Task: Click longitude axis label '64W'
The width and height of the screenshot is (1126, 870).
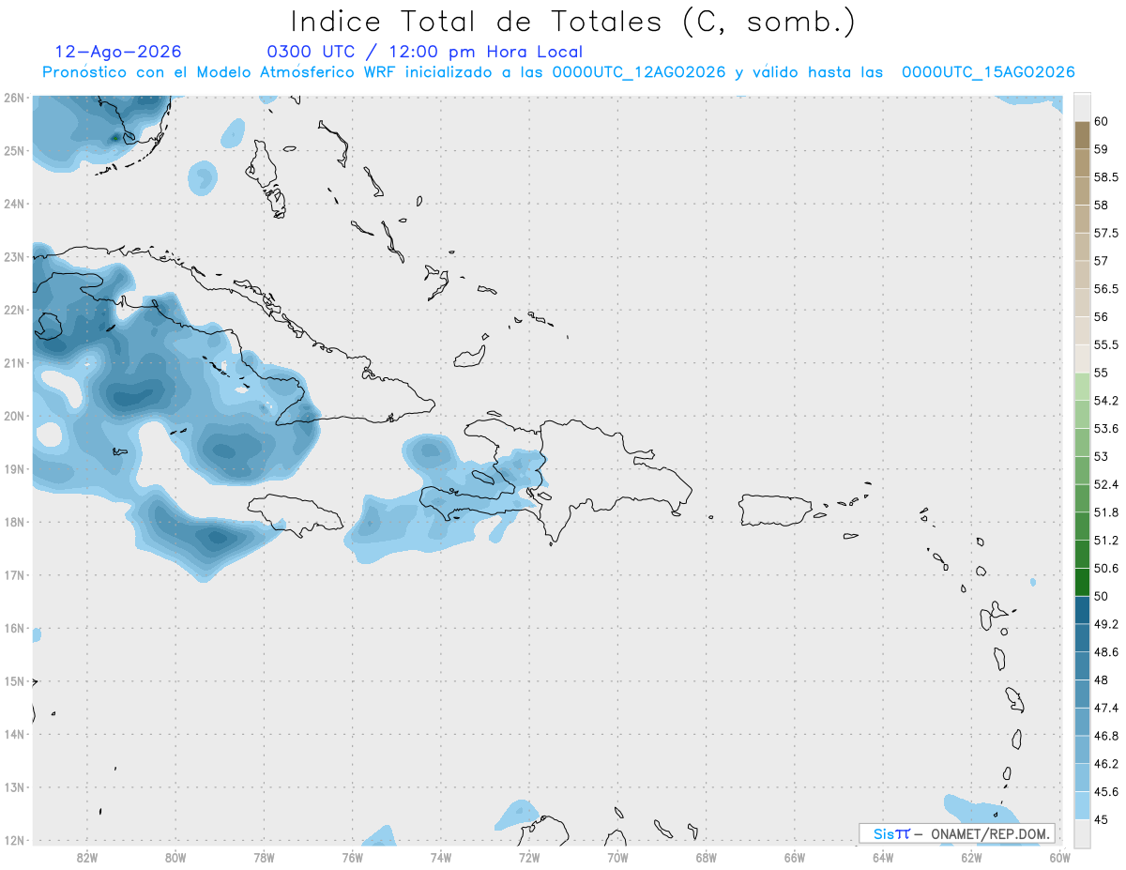Action: pyautogui.click(x=883, y=857)
